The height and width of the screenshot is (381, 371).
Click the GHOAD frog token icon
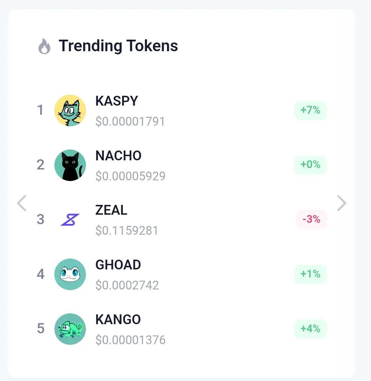pos(70,274)
